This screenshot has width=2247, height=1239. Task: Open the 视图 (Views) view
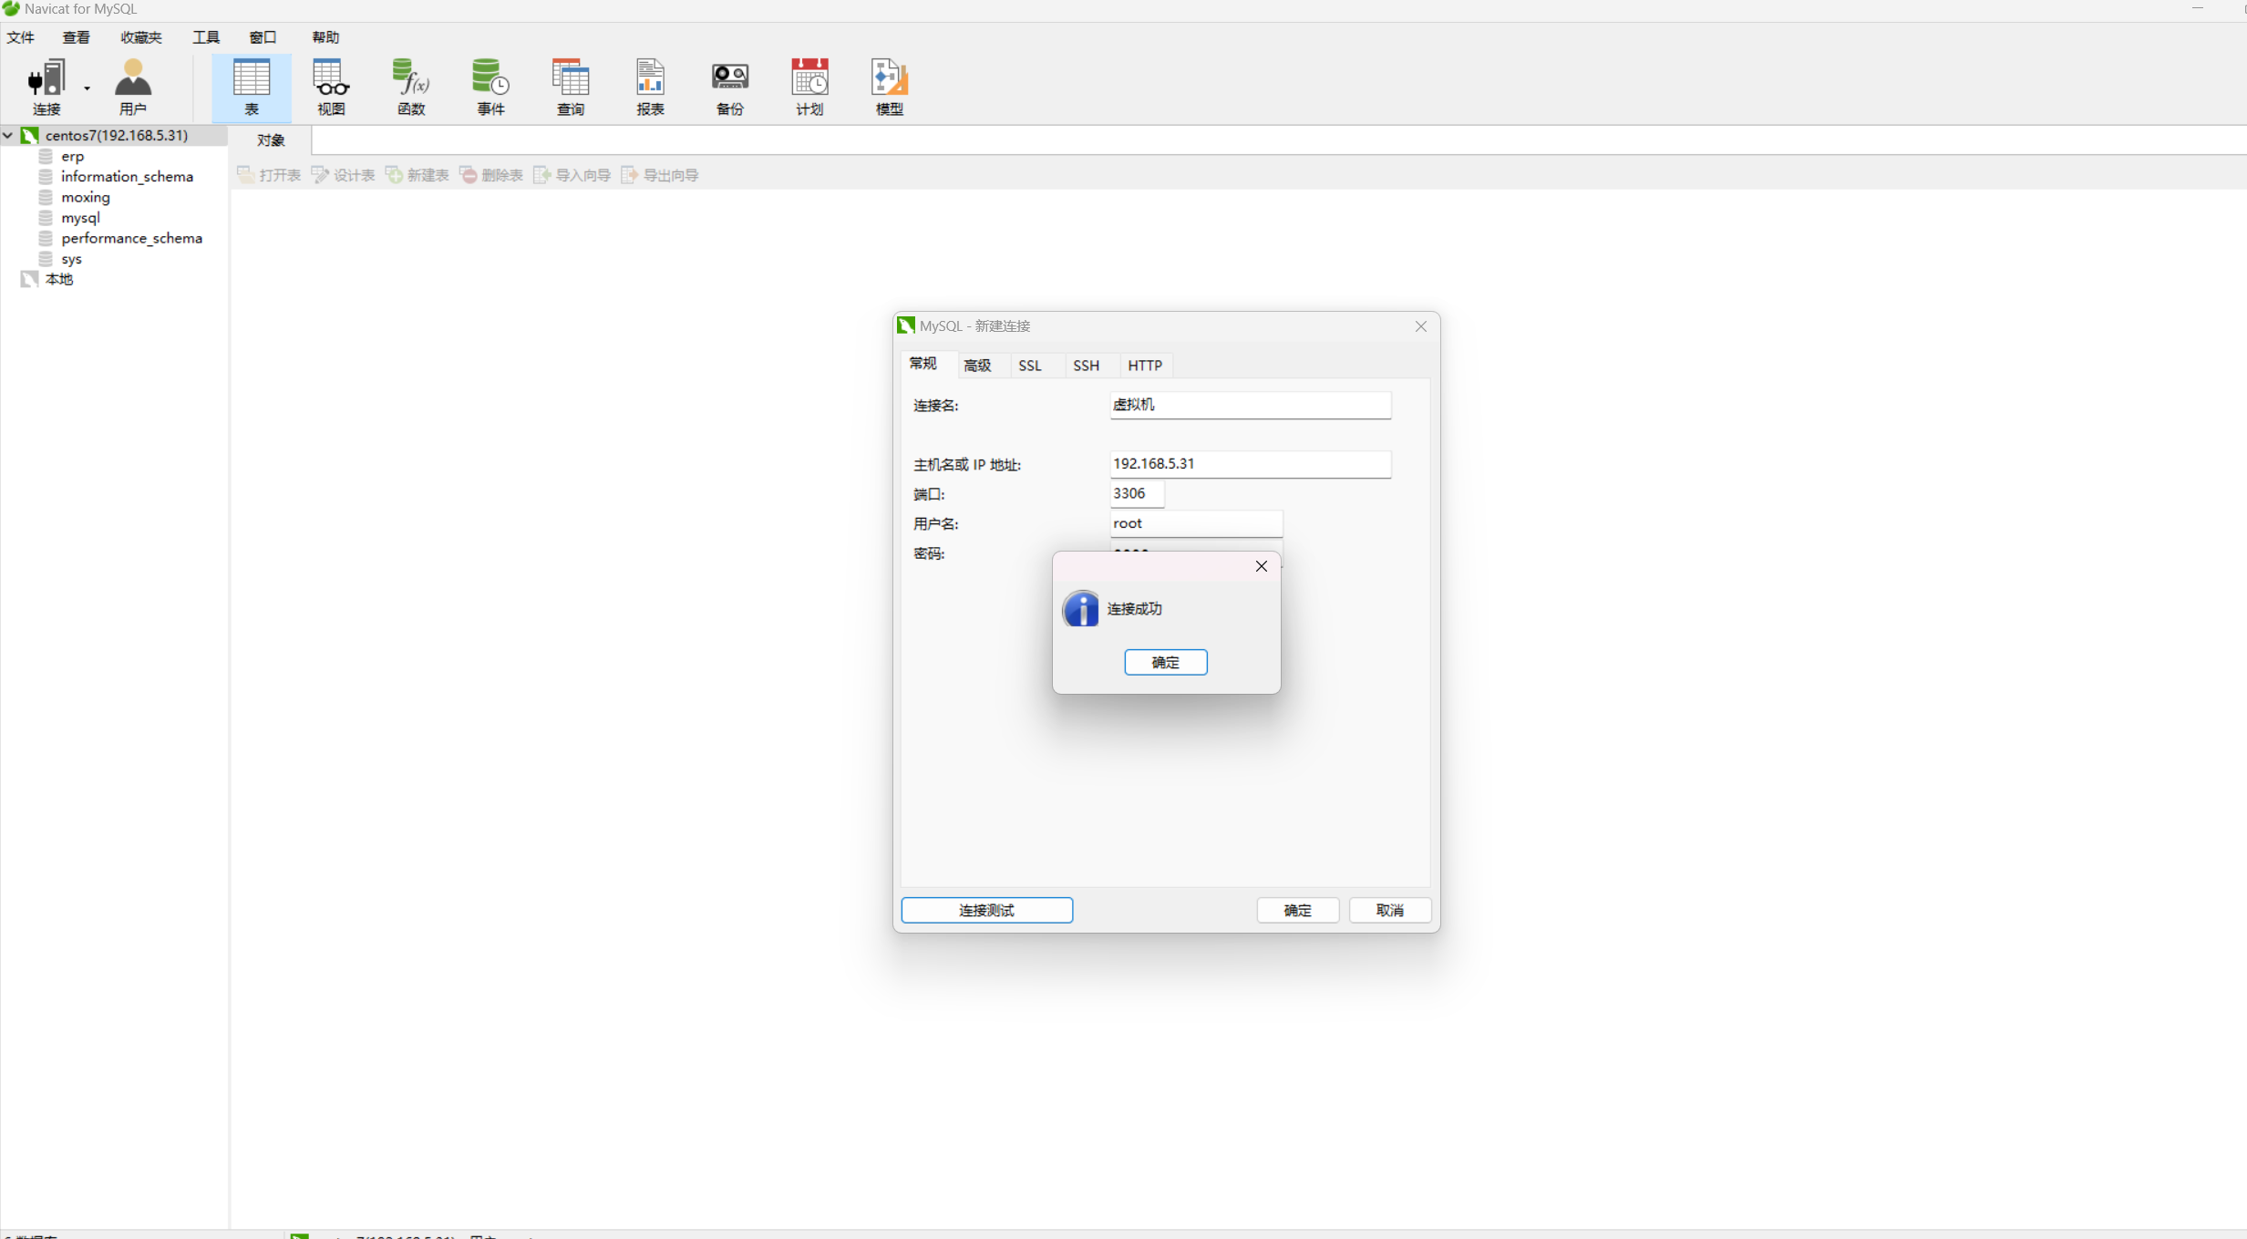click(330, 87)
